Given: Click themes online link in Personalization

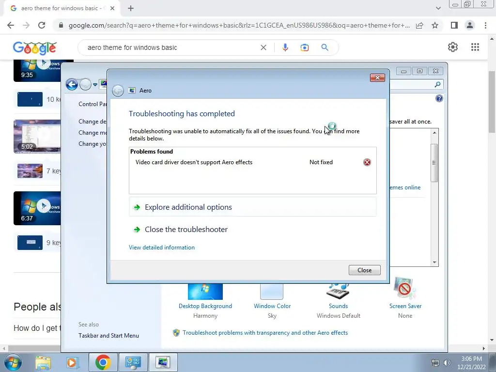Looking at the screenshot, I should tap(405, 187).
